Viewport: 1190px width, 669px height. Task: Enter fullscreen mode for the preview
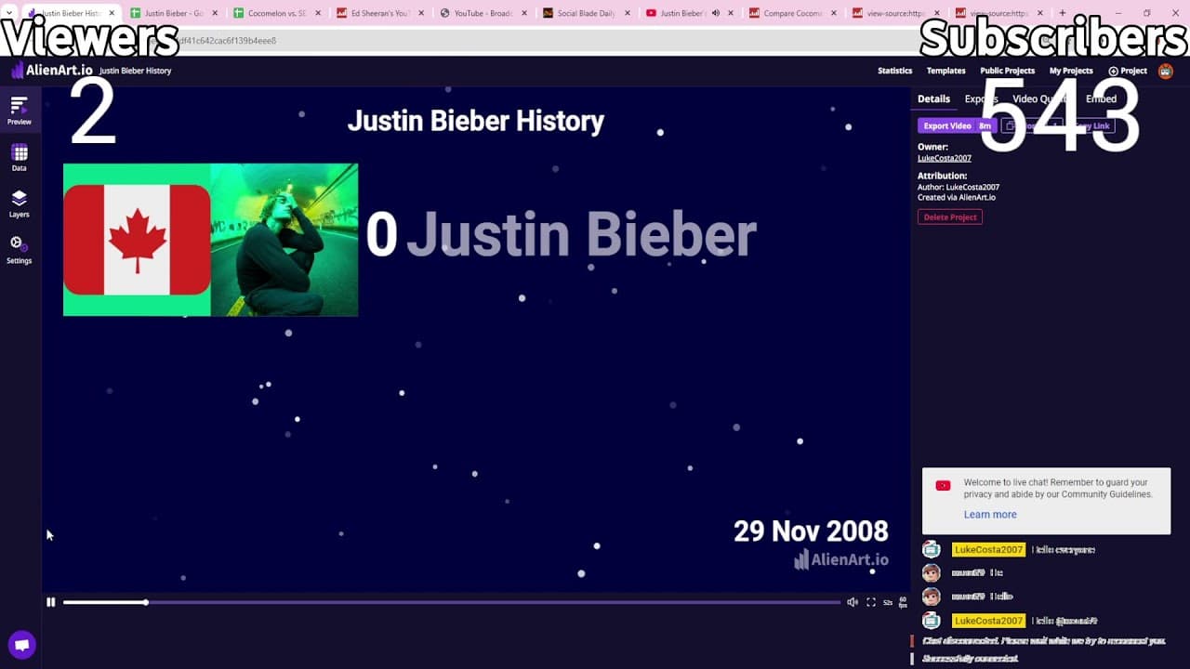coord(871,602)
